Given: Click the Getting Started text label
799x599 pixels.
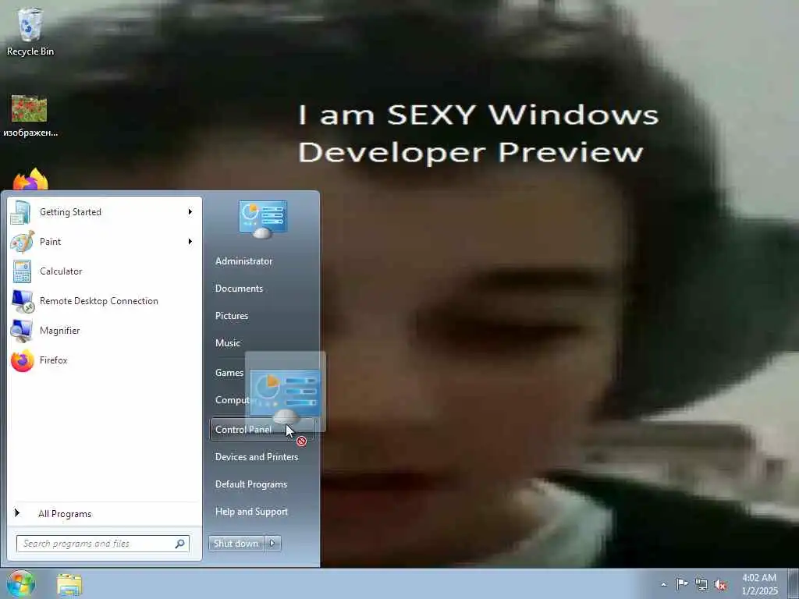Looking at the screenshot, I should (70, 212).
